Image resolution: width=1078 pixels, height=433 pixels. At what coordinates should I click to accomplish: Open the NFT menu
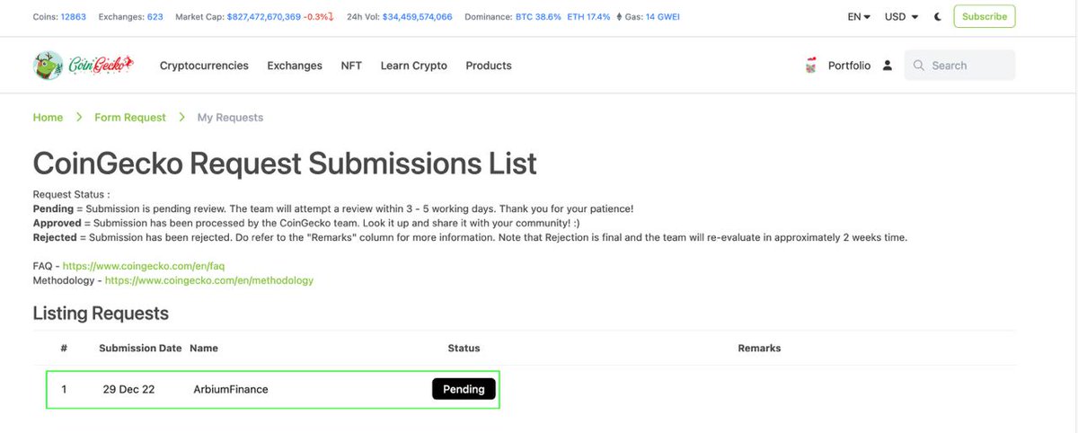(351, 66)
